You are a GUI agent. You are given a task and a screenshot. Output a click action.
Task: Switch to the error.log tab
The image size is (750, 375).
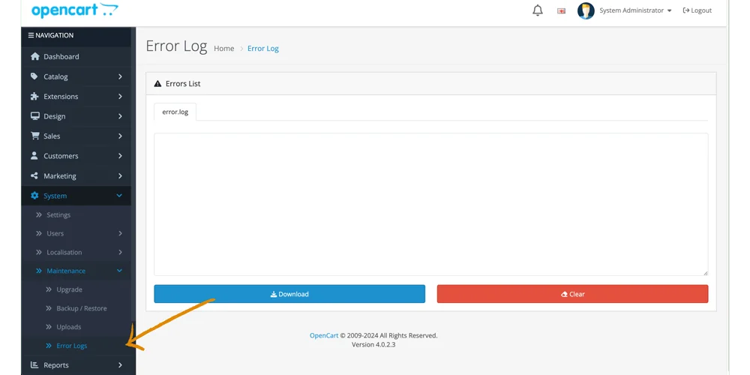pyautogui.click(x=175, y=112)
